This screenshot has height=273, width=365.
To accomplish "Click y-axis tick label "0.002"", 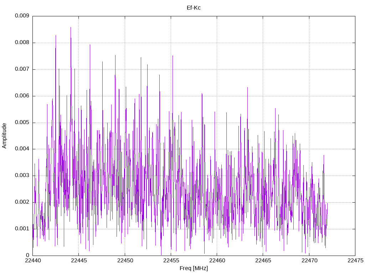I will point(22,202).
